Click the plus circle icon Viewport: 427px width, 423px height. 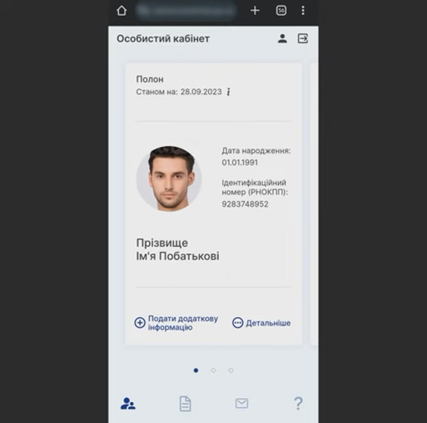[140, 323]
